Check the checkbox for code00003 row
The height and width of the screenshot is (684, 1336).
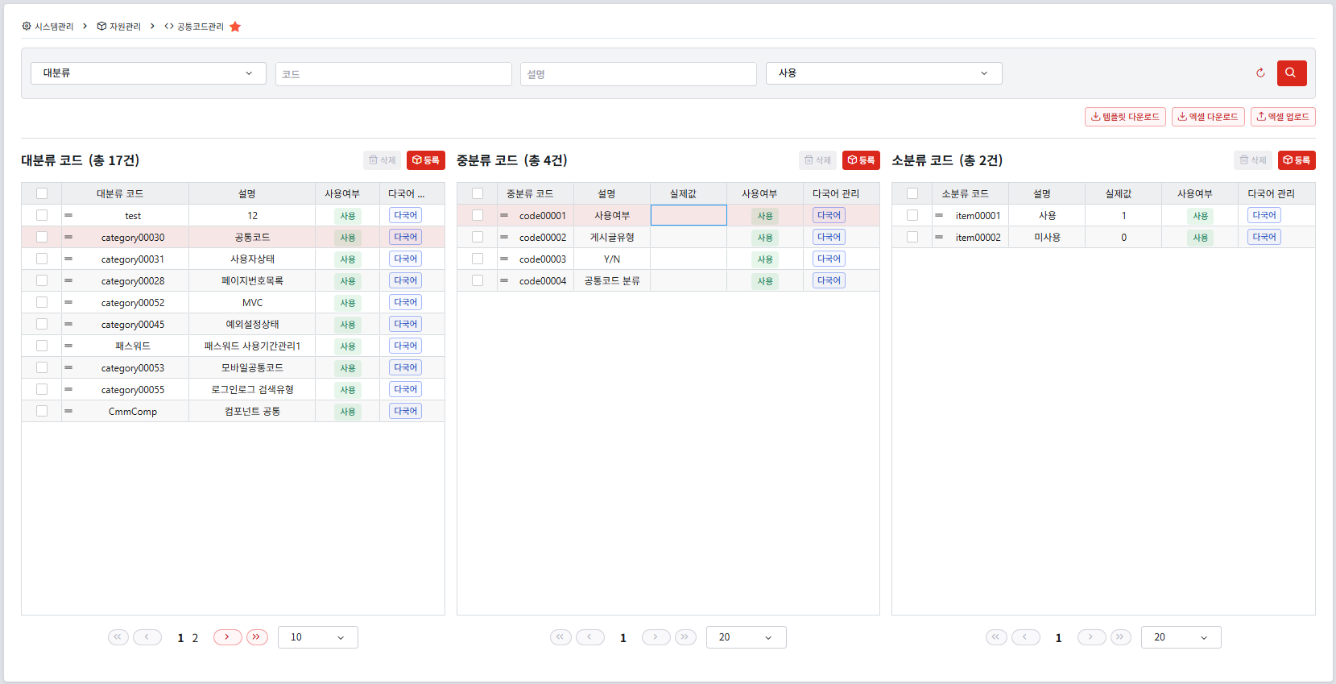pos(478,259)
